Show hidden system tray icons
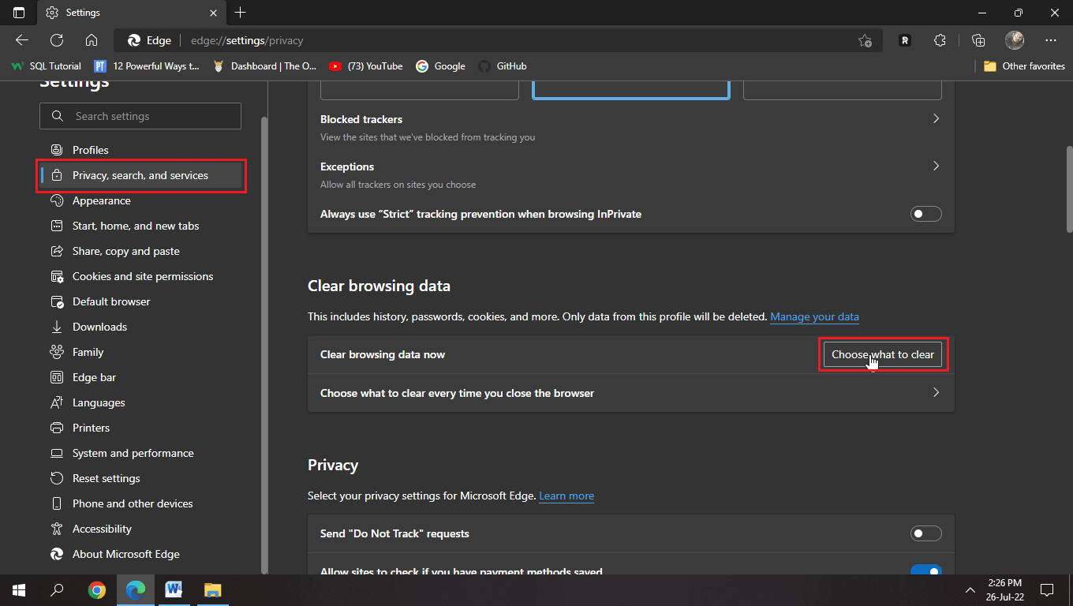This screenshot has width=1073, height=606. coord(970,589)
